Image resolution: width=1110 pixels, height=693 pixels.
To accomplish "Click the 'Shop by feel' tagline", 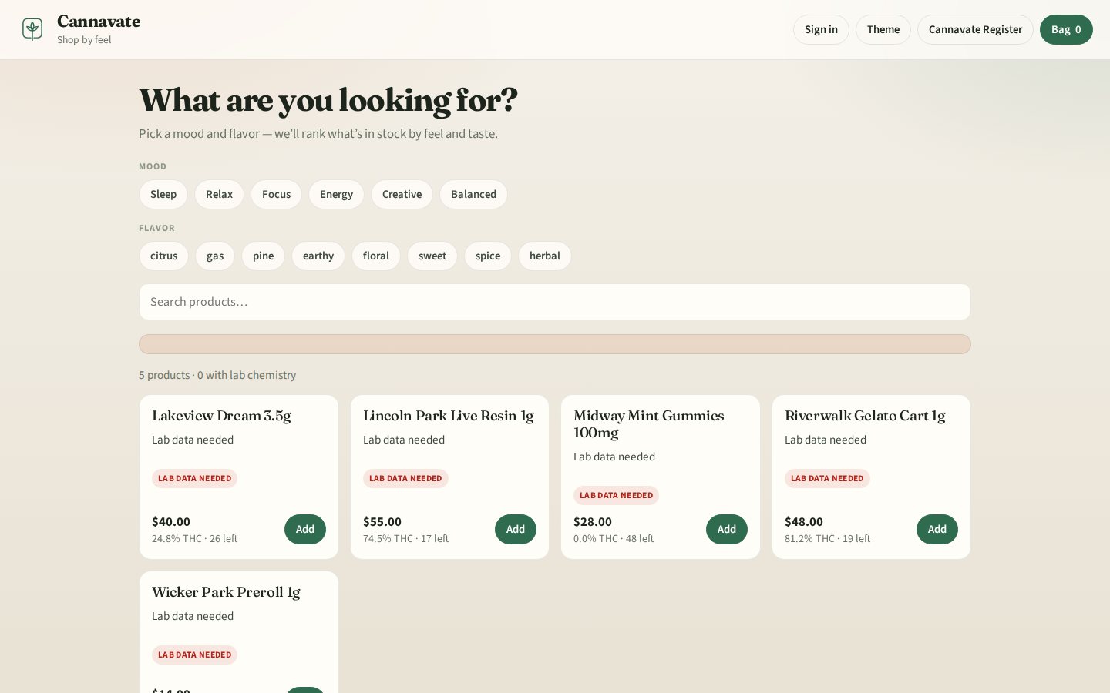I will click(x=84, y=40).
